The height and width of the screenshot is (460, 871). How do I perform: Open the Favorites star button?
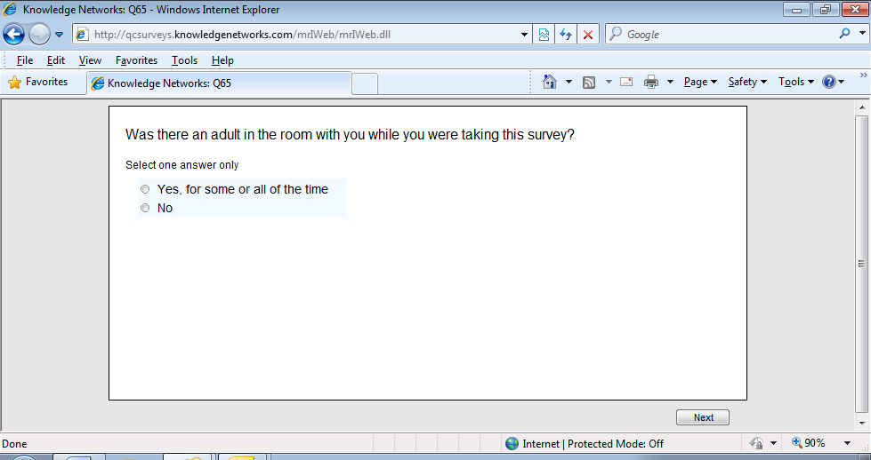click(37, 82)
